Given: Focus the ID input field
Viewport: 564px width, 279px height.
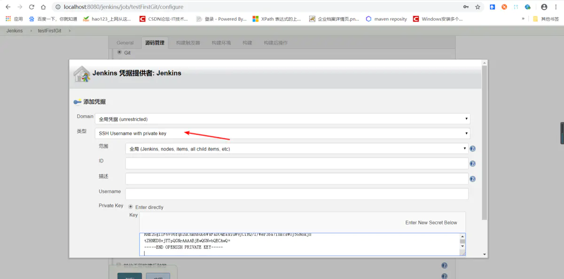Looking at the screenshot, I should point(297,164).
